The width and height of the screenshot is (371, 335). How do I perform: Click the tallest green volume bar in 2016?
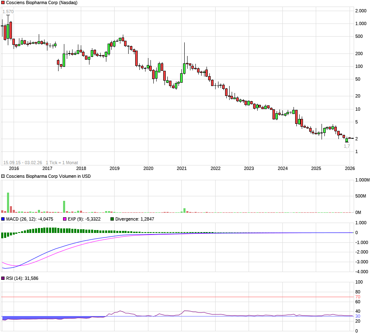8,202
